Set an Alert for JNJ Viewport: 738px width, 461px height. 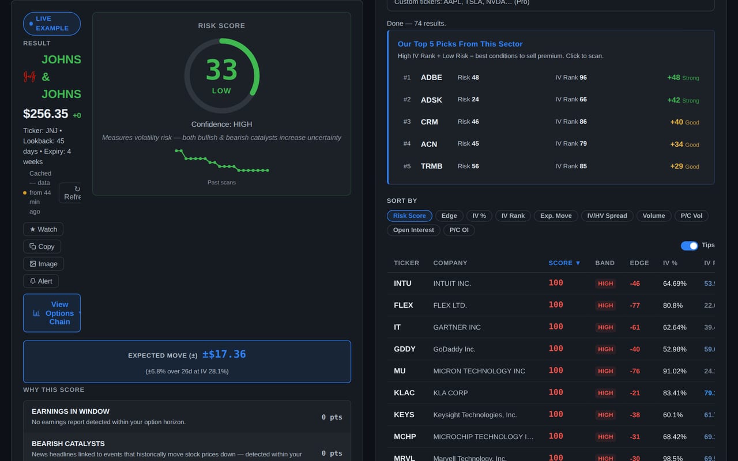(41, 281)
